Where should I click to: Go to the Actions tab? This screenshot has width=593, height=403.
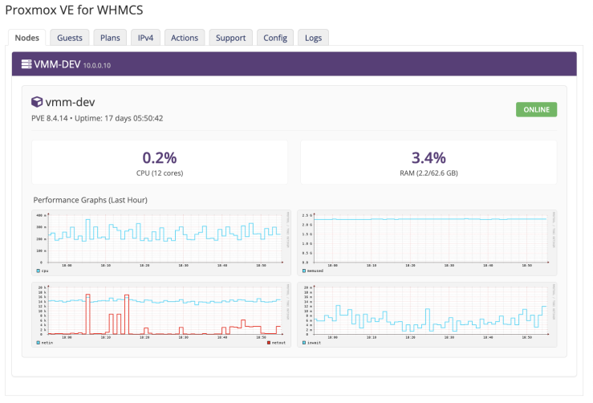point(185,38)
